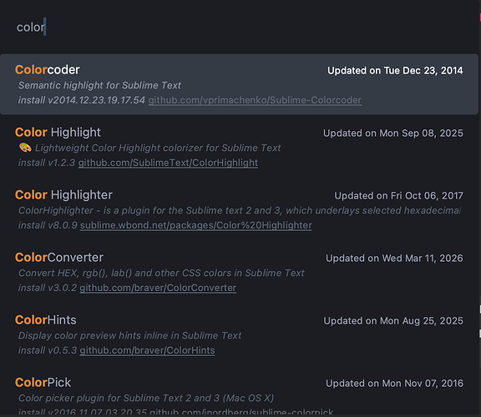Select the ColorConverter package title
Viewport: 481px width, 417px height.
[x=59, y=258]
